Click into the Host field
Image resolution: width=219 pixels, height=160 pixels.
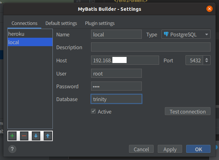point(125,60)
